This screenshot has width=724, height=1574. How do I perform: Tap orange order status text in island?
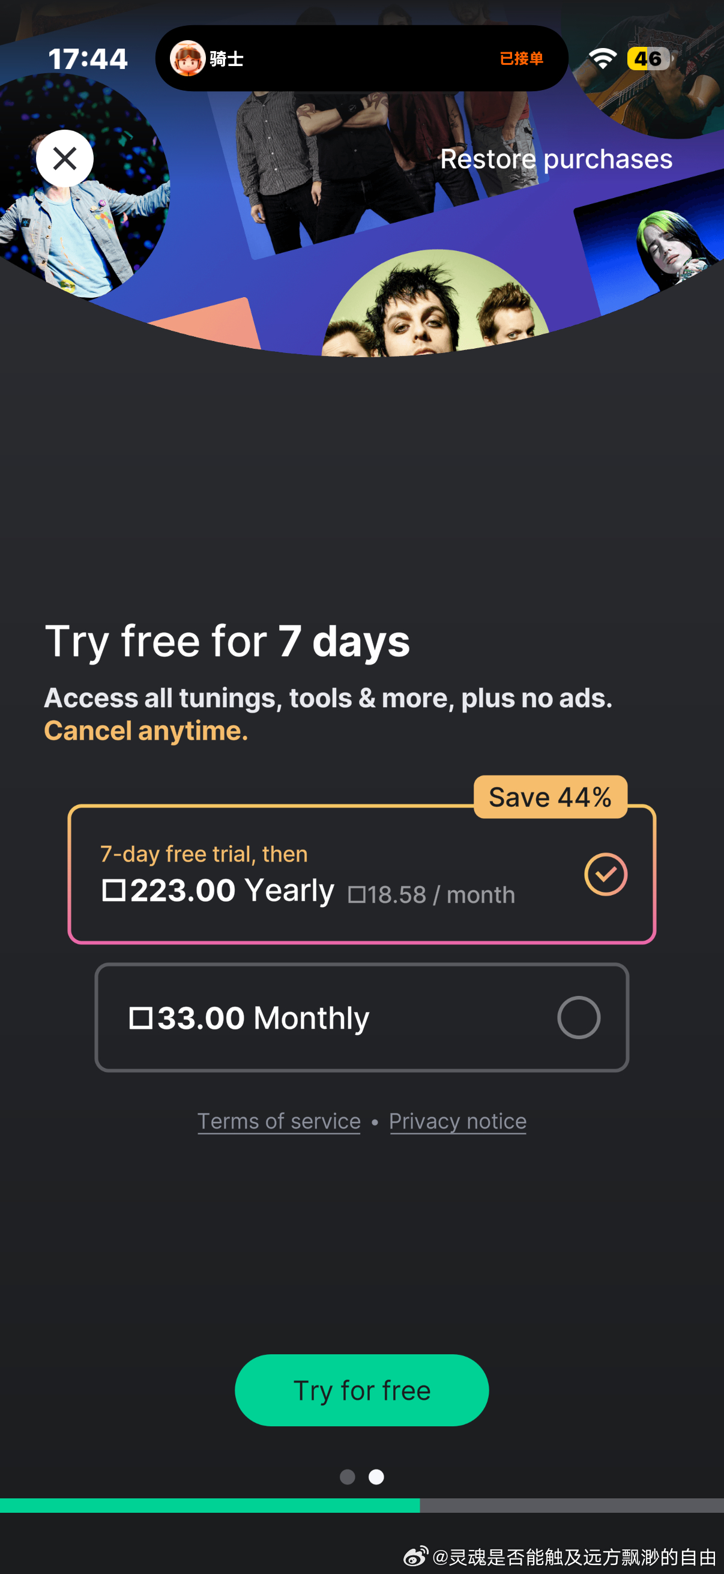(521, 59)
